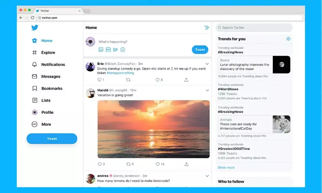Open the Trends settings gear
Viewport: 322px width, 193px height.
[288, 39]
